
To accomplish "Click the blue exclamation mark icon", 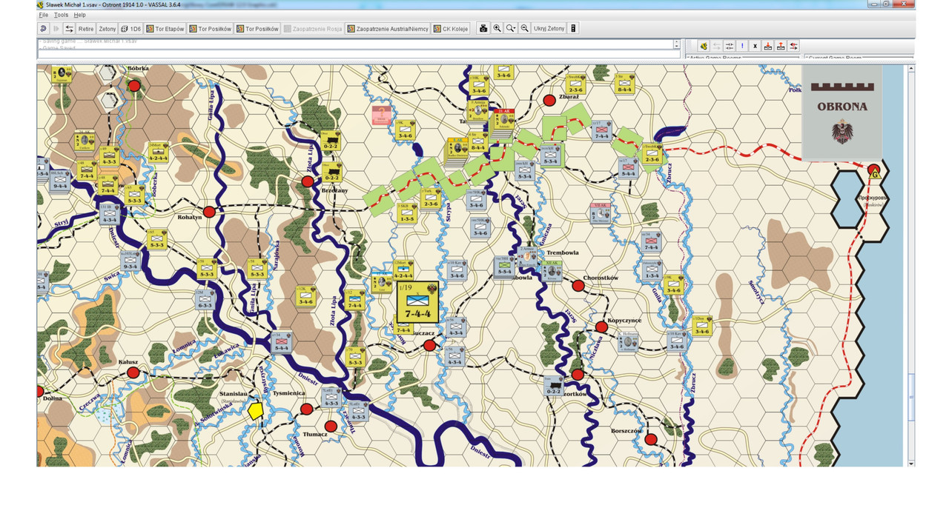I will pos(742,46).
